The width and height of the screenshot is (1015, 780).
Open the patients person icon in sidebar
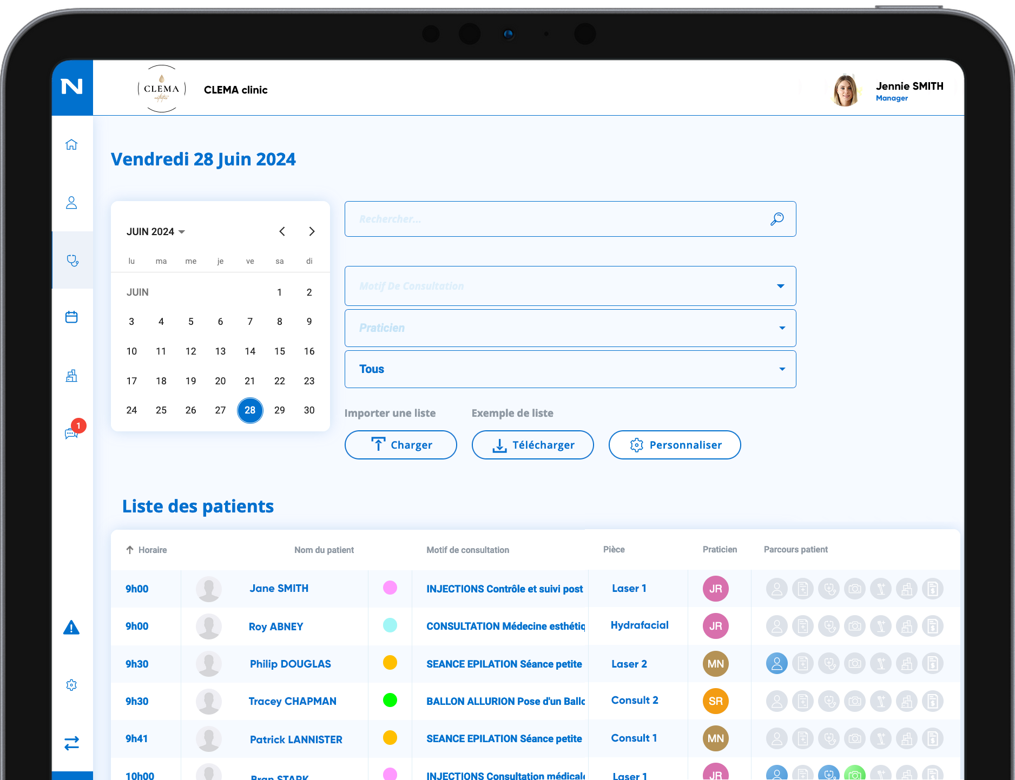click(71, 203)
